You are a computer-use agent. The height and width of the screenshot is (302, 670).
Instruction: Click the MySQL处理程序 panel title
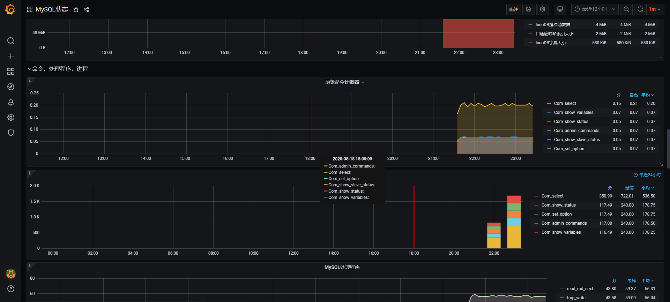coord(342,267)
